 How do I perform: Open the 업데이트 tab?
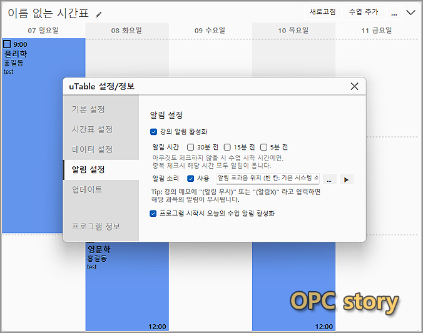pyautogui.click(x=101, y=190)
